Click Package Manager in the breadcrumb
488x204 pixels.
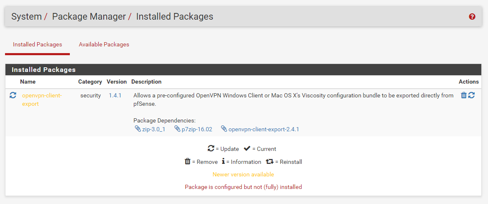(89, 17)
